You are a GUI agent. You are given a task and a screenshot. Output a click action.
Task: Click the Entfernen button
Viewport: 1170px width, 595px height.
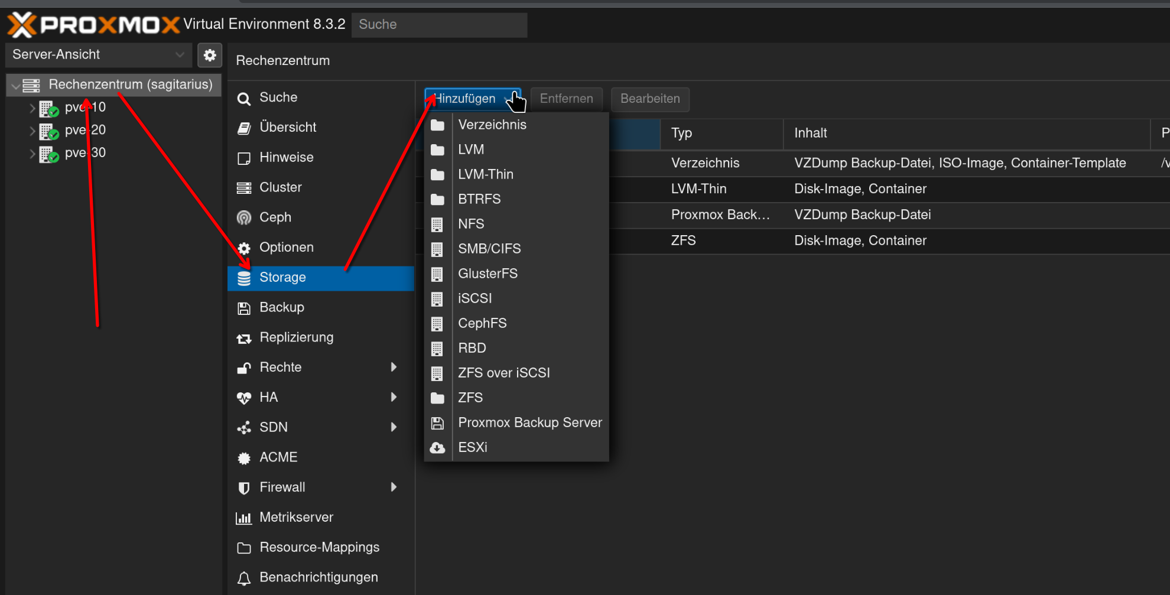coord(566,99)
